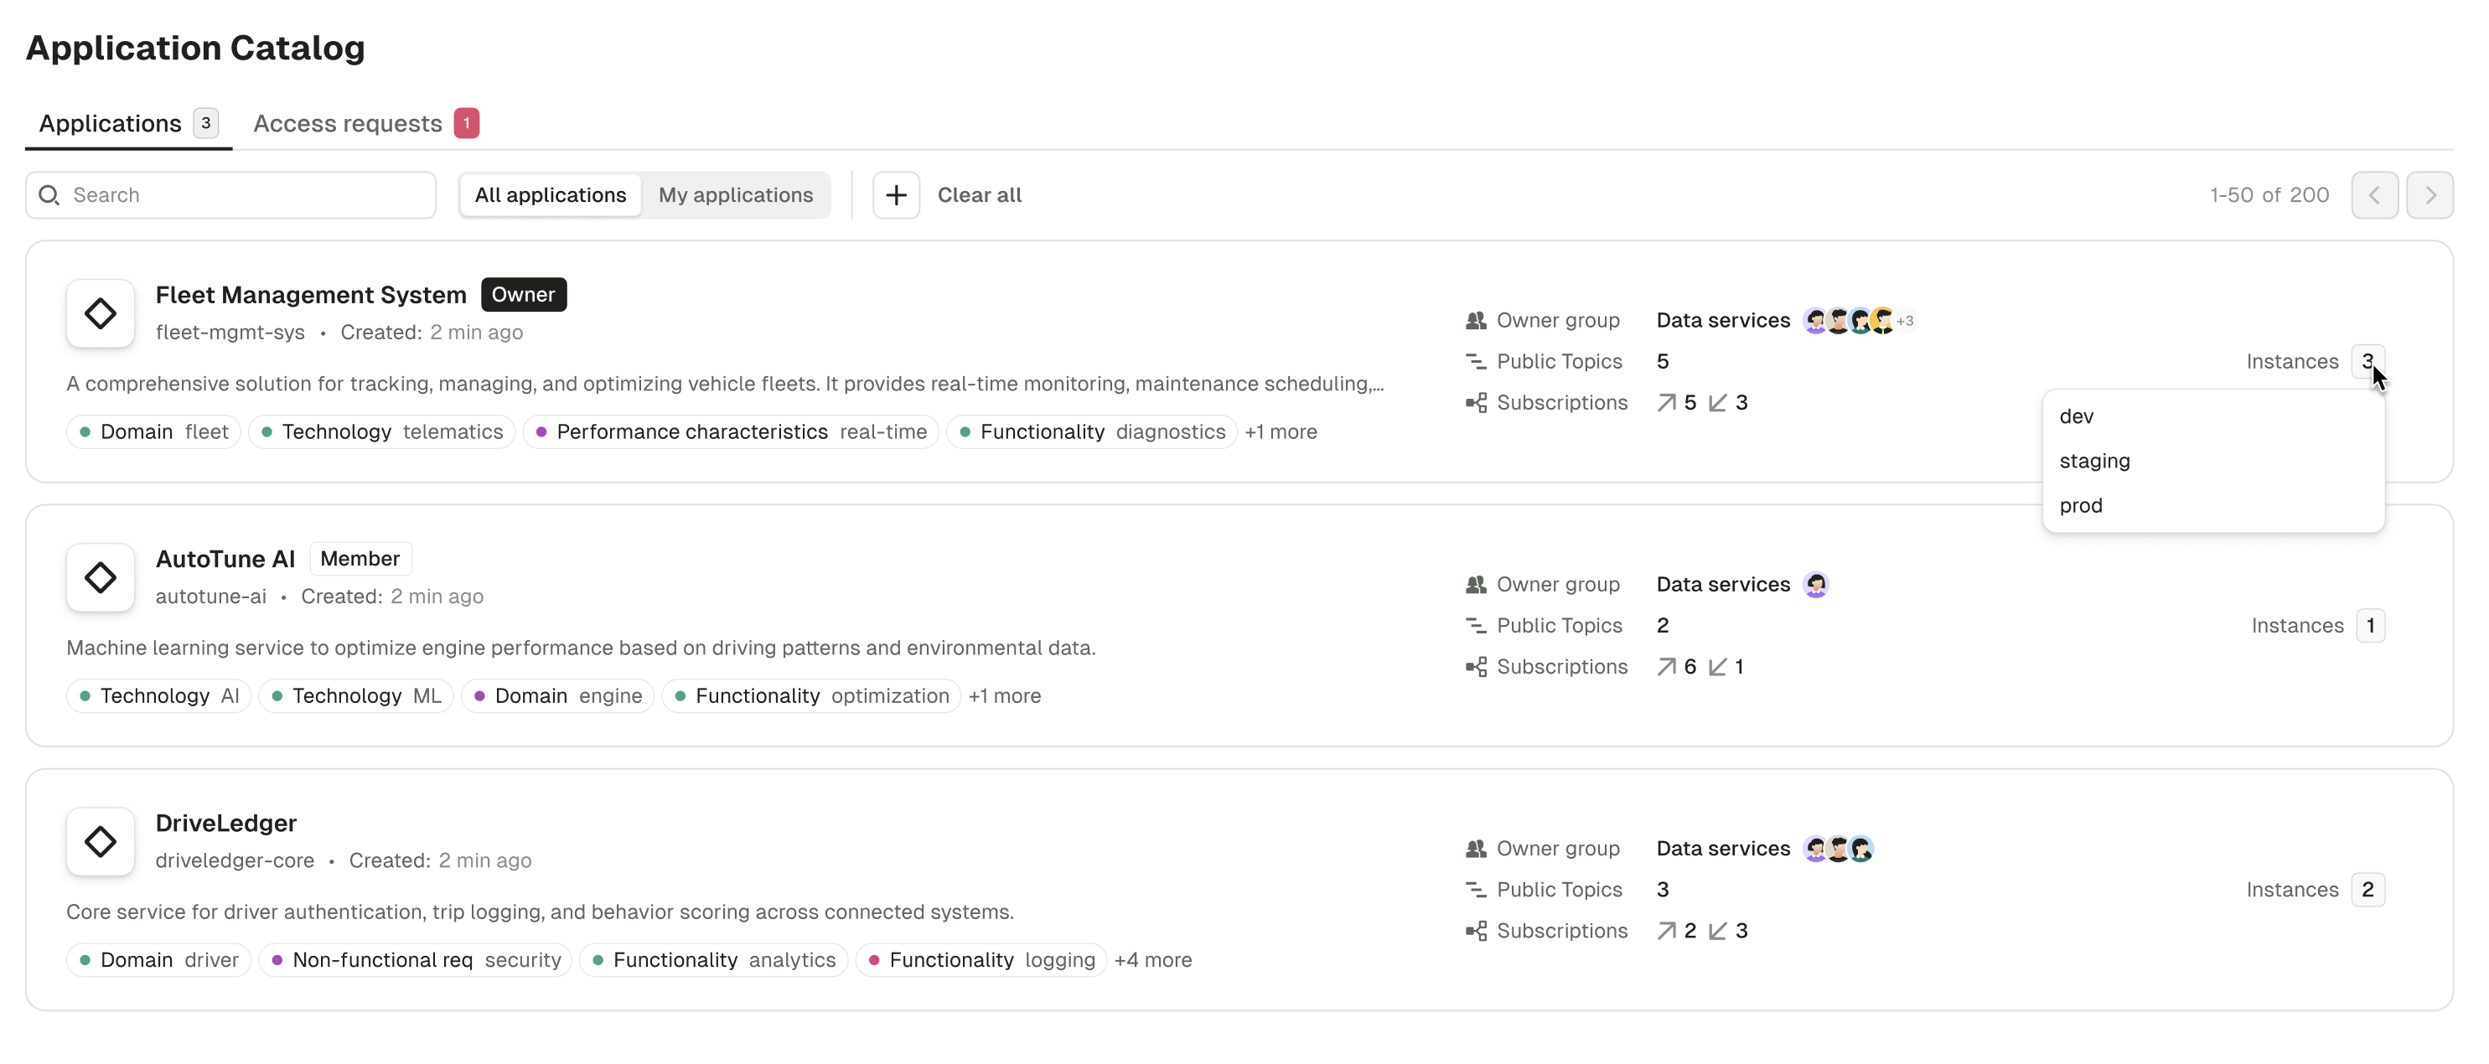Open the Access requests tab
2489x1064 pixels.
[x=366, y=124]
